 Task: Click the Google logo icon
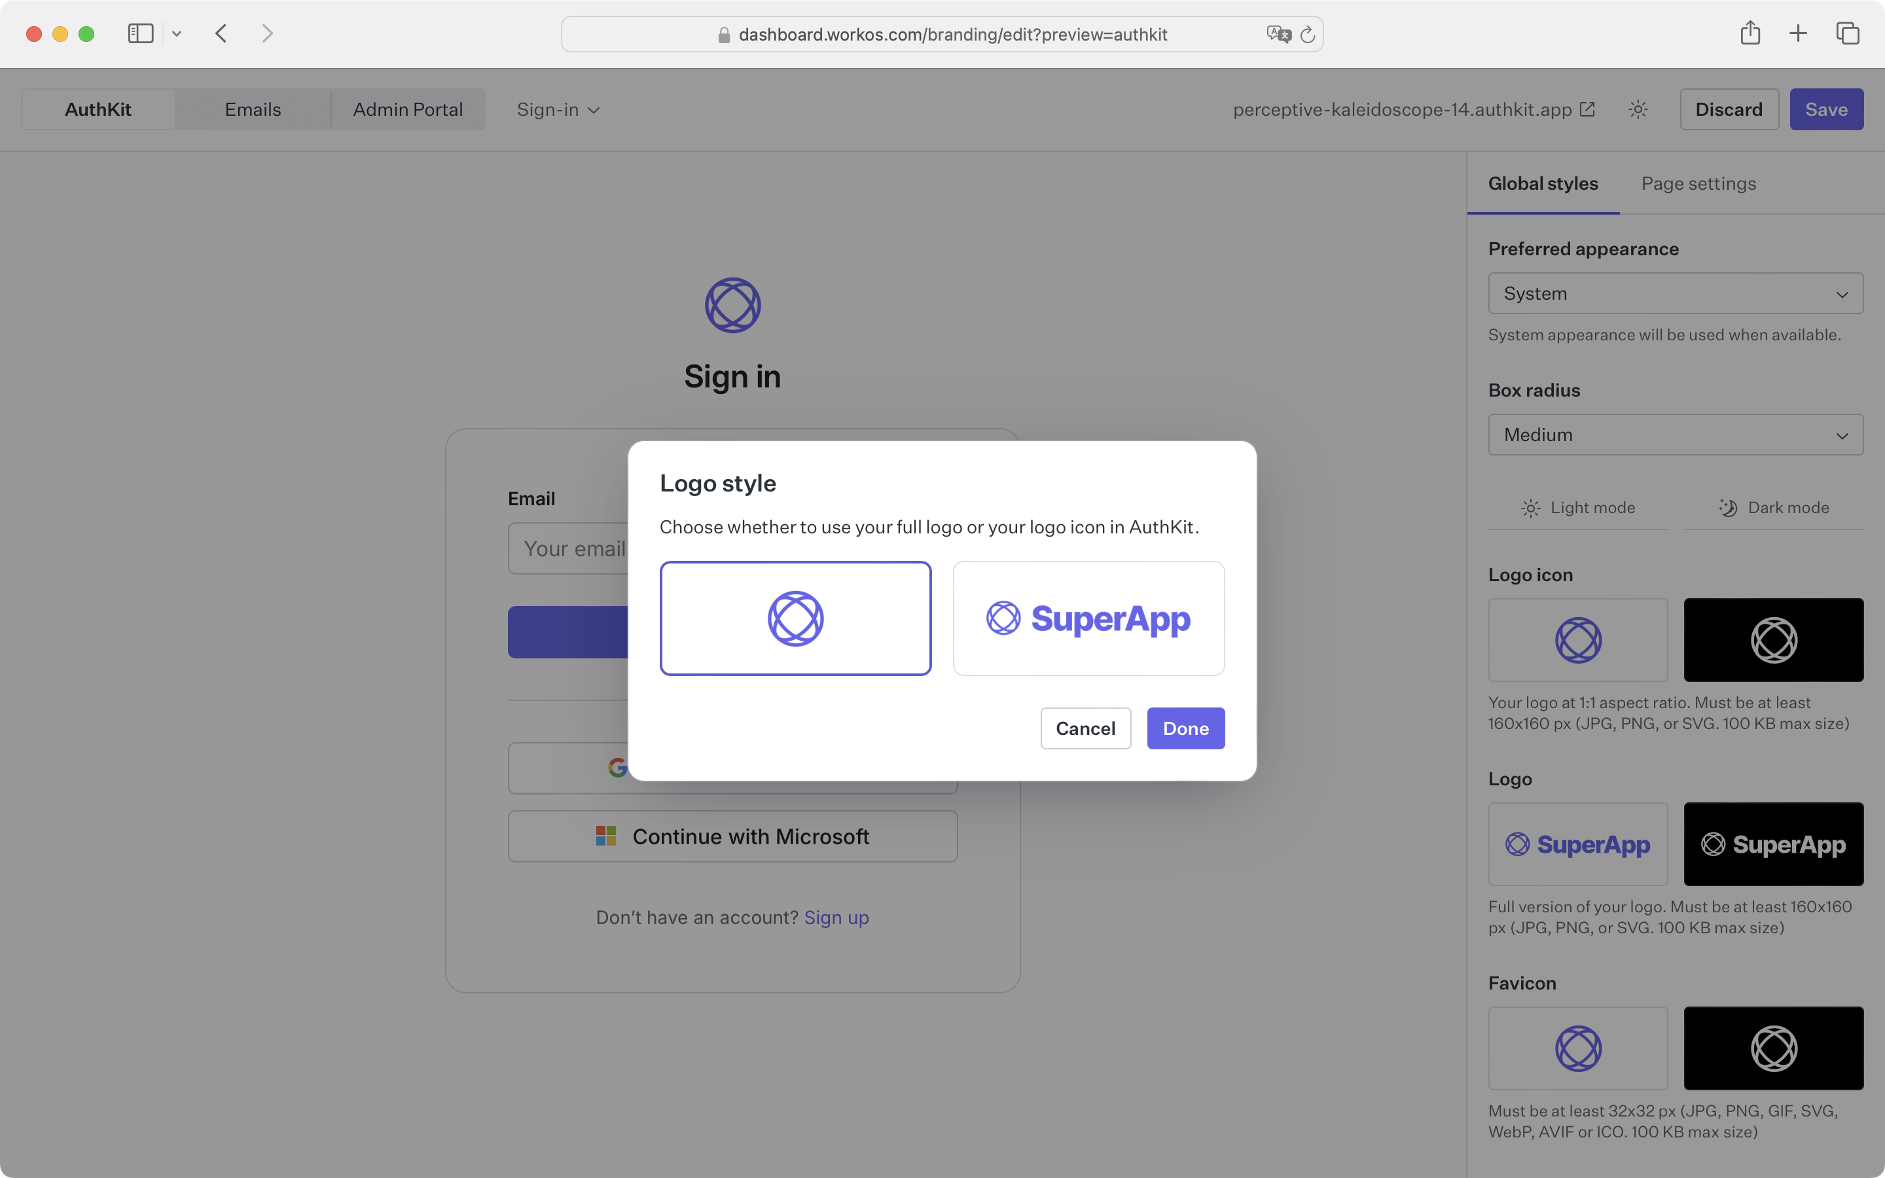(618, 768)
